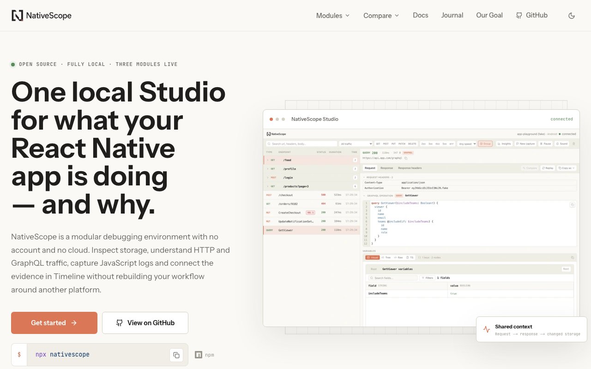Image resolution: width=591 pixels, height=369 pixels.
Task: Click the Replay button
Action: (548, 168)
